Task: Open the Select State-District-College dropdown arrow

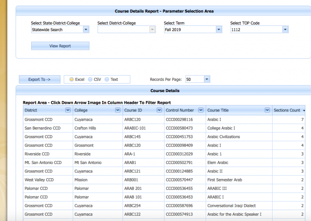Action: [86, 29]
